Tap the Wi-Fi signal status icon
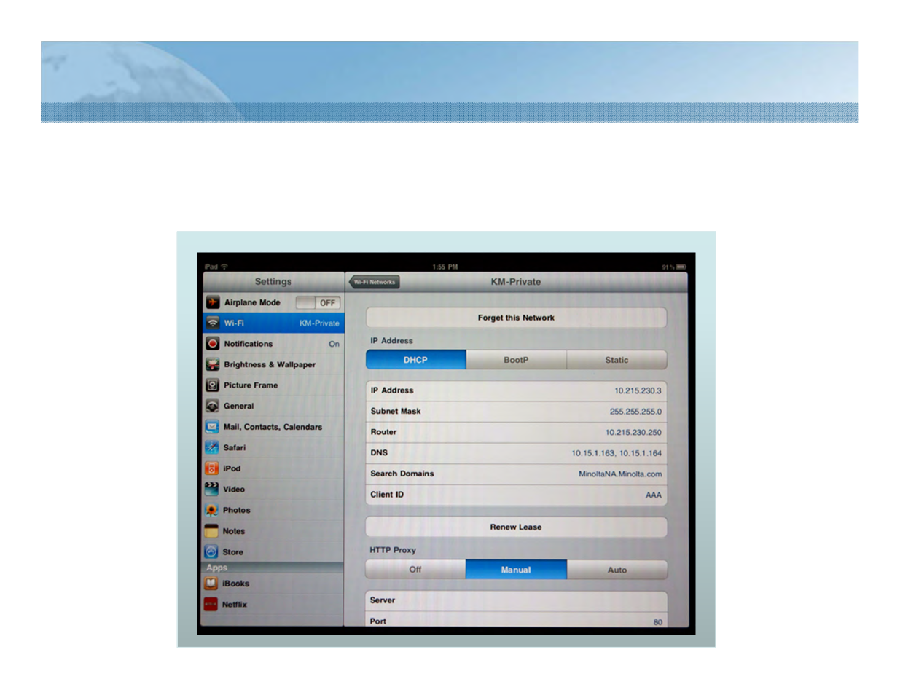Image resolution: width=900 pixels, height=695 pixels. click(224, 267)
